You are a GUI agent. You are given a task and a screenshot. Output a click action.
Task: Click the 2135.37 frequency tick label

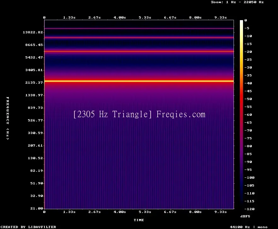[x=34, y=82]
